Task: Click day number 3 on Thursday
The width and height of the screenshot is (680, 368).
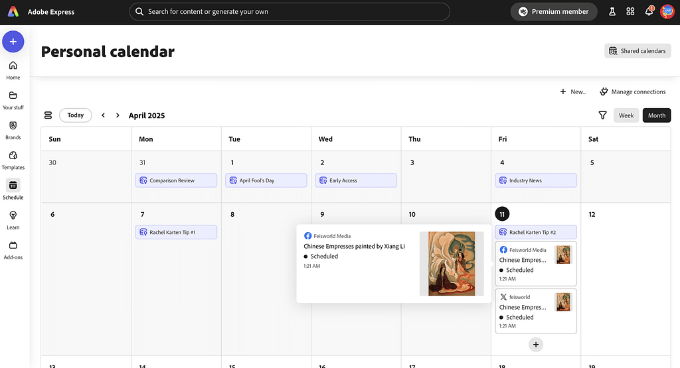Action: coord(412,163)
